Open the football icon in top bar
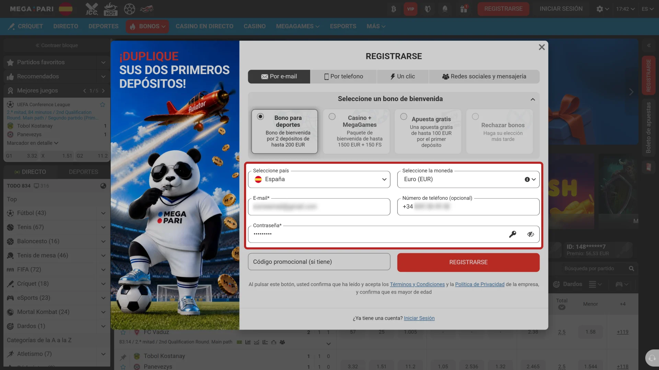The height and width of the screenshot is (370, 659). click(x=129, y=9)
